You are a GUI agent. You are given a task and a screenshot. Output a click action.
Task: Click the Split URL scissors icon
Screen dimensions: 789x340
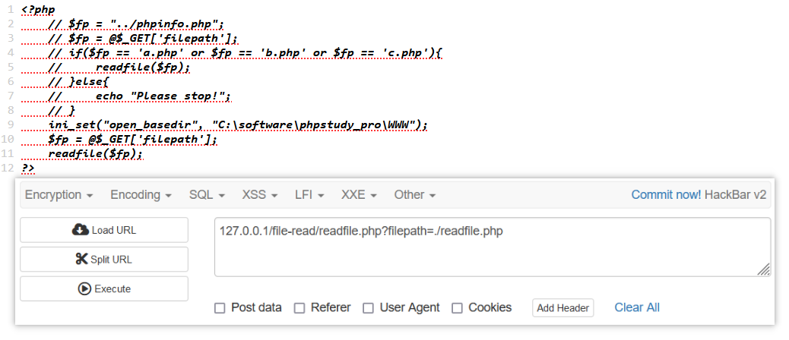81,259
